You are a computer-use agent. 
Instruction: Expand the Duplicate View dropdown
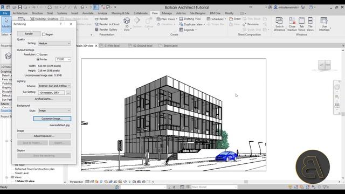204,24
